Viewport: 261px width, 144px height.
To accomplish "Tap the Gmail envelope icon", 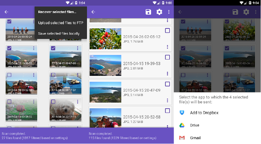I will click(x=182, y=138).
